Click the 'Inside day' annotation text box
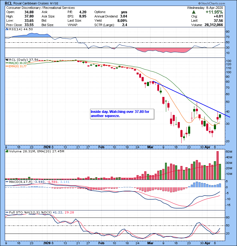 tap(122, 114)
